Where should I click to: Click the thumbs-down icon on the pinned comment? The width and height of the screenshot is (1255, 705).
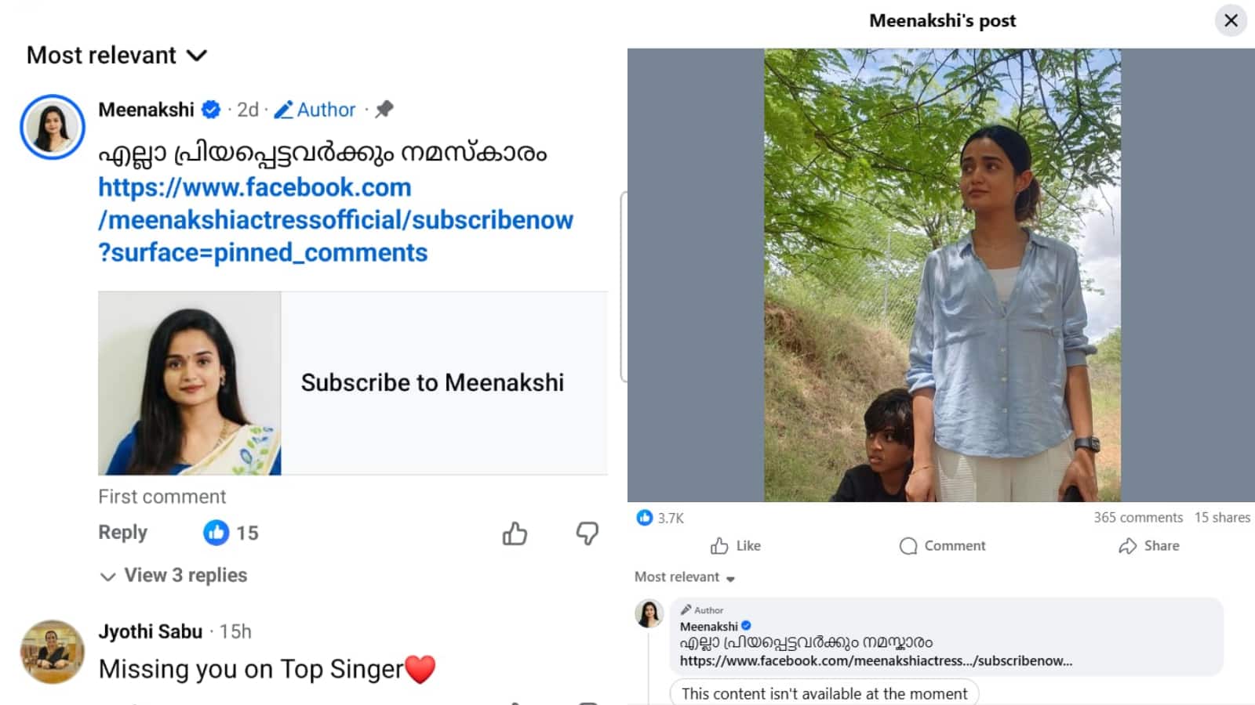tap(587, 533)
